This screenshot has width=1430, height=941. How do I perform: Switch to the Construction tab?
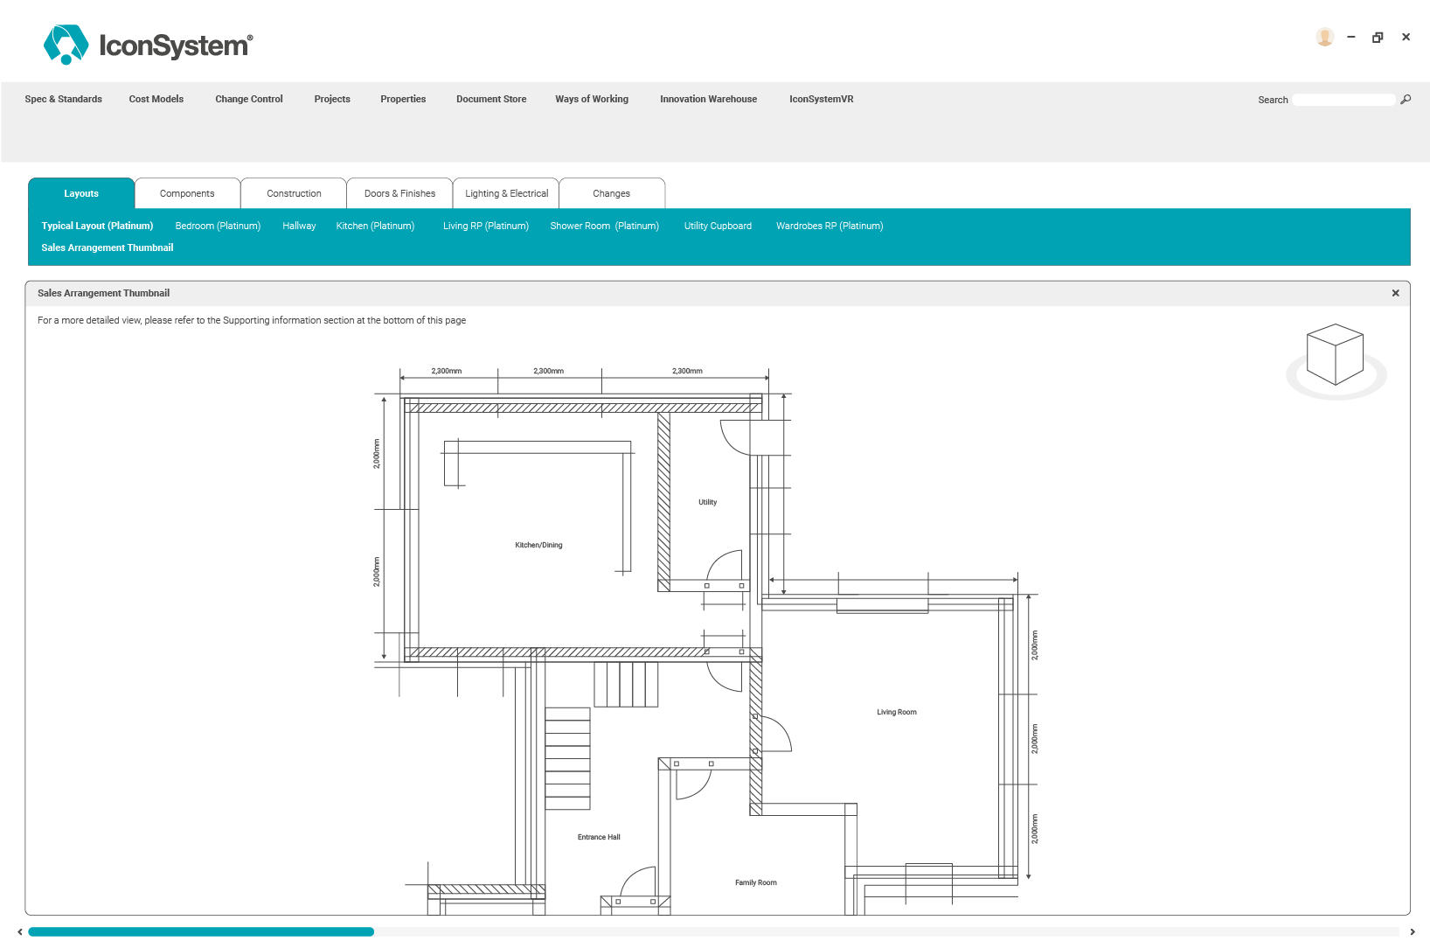click(294, 193)
